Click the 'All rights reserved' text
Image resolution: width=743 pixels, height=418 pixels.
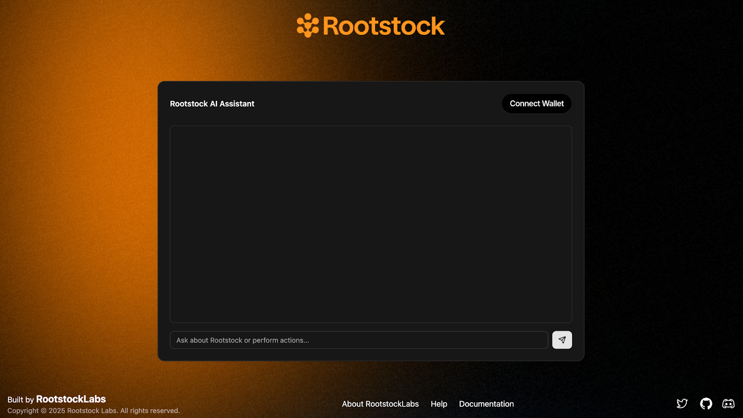pyautogui.click(x=150, y=411)
